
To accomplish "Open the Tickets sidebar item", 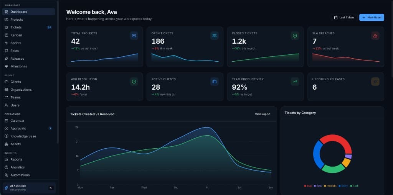I will [x=28, y=27].
